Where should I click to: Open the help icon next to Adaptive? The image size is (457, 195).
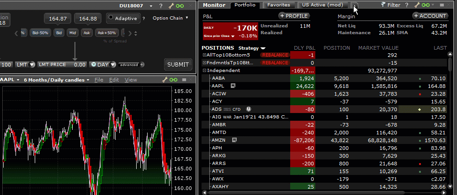tap(143, 19)
